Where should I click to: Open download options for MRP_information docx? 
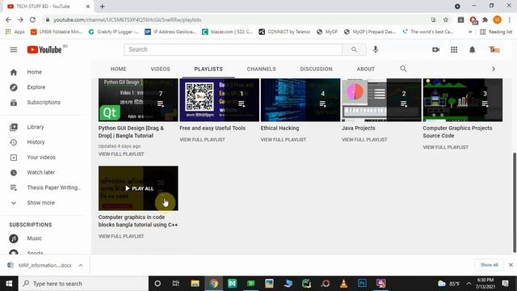(x=81, y=265)
